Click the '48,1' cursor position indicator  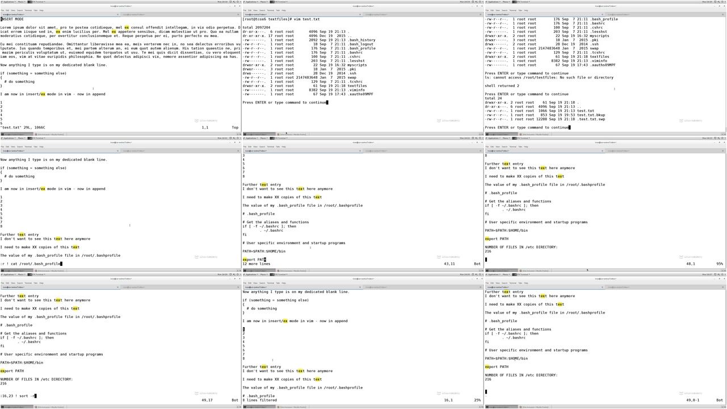pyautogui.click(x=691, y=264)
